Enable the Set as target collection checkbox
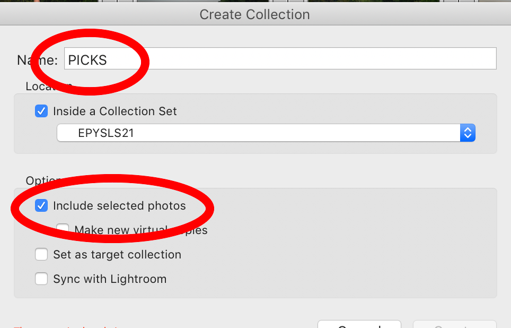Image resolution: width=511 pixels, height=328 pixels. click(x=41, y=254)
